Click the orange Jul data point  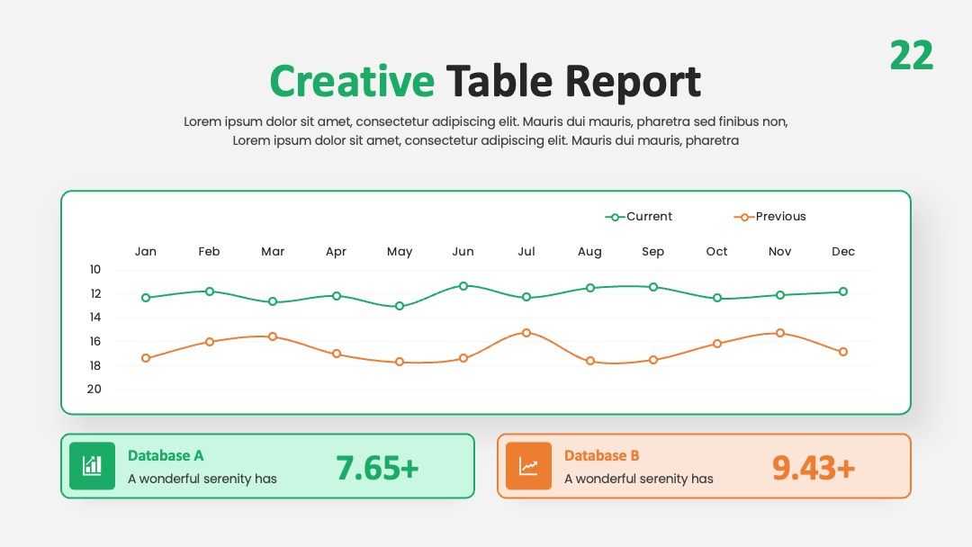[x=526, y=333]
